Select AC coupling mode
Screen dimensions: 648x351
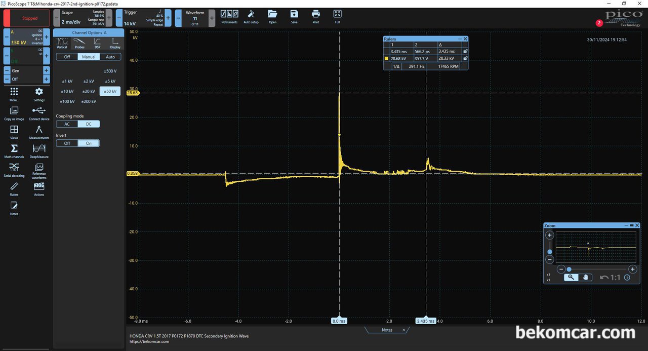coord(67,124)
